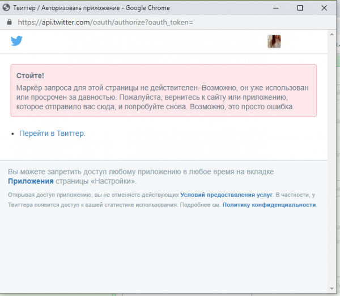Image resolution: width=340 pixels, height=296 pixels.
Task: Maximize the Chrome authorization window
Action: point(300,8)
